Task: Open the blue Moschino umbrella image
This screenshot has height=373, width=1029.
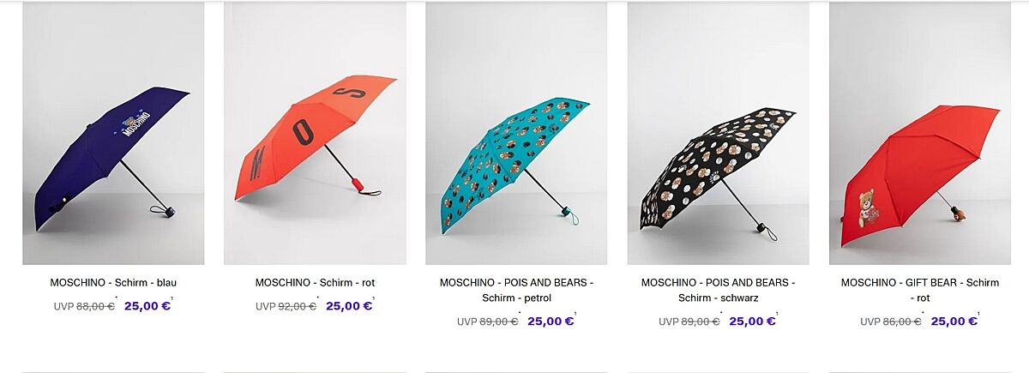Action: coord(113,134)
